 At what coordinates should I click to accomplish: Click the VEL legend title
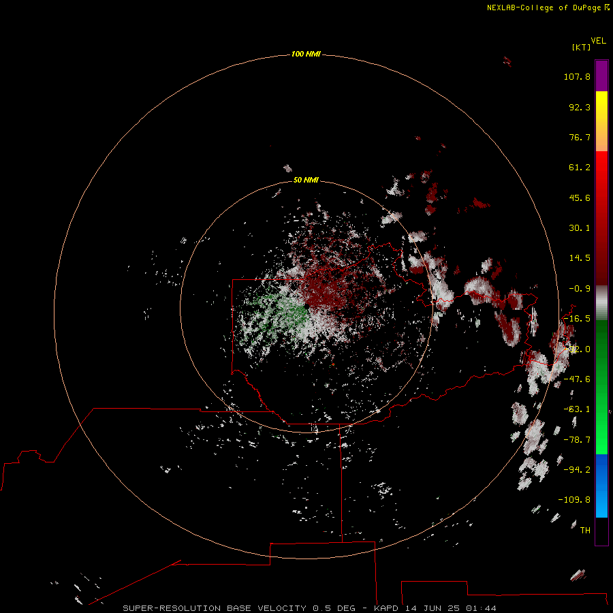click(x=599, y=41)
